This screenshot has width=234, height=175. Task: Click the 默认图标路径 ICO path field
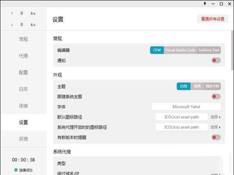pyautogui.click(x=181, y=117)
